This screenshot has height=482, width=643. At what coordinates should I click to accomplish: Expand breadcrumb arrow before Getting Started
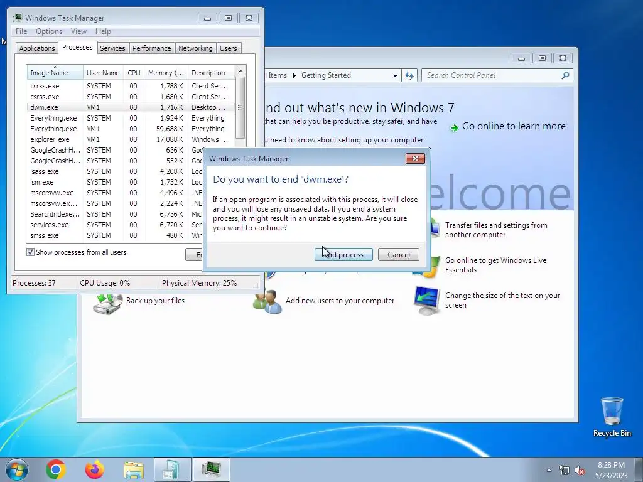pos(294,75)
